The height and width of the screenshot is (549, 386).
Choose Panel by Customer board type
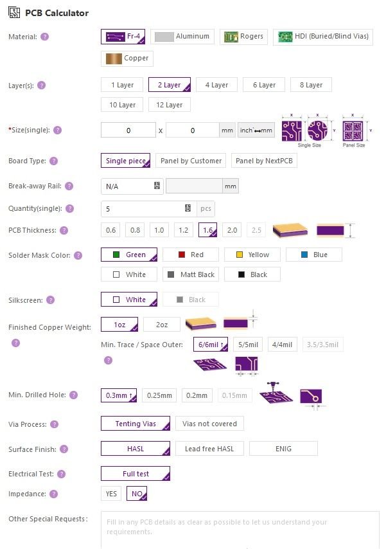pyautogui.click(x=191, y=161)
